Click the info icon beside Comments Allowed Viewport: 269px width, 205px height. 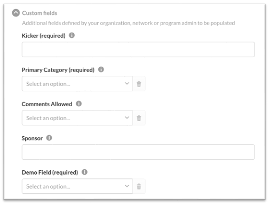pos(78,104)
